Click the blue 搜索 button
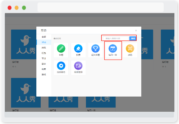The image size is (179, 124). pyautogui.click(x=133, y=39)
